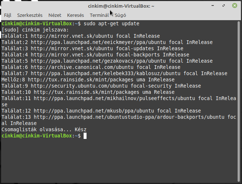Open the Szerkesztés menu
This screenshot has height=184, width=242.
point(30,15)
